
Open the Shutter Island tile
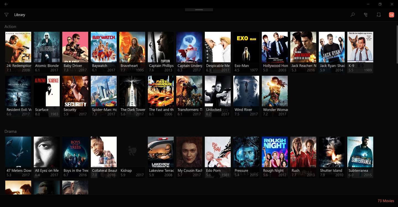click(x=332, y=157)
